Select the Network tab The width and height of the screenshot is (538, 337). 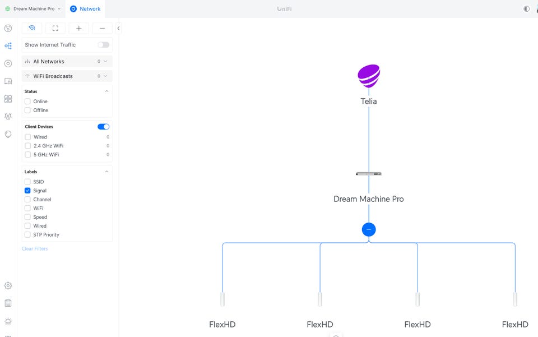pyautogui.click(x=85, y=9)
